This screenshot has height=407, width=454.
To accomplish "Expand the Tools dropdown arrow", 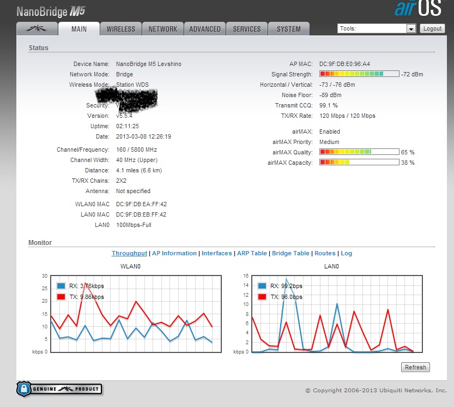I will (x=411, y=28).
